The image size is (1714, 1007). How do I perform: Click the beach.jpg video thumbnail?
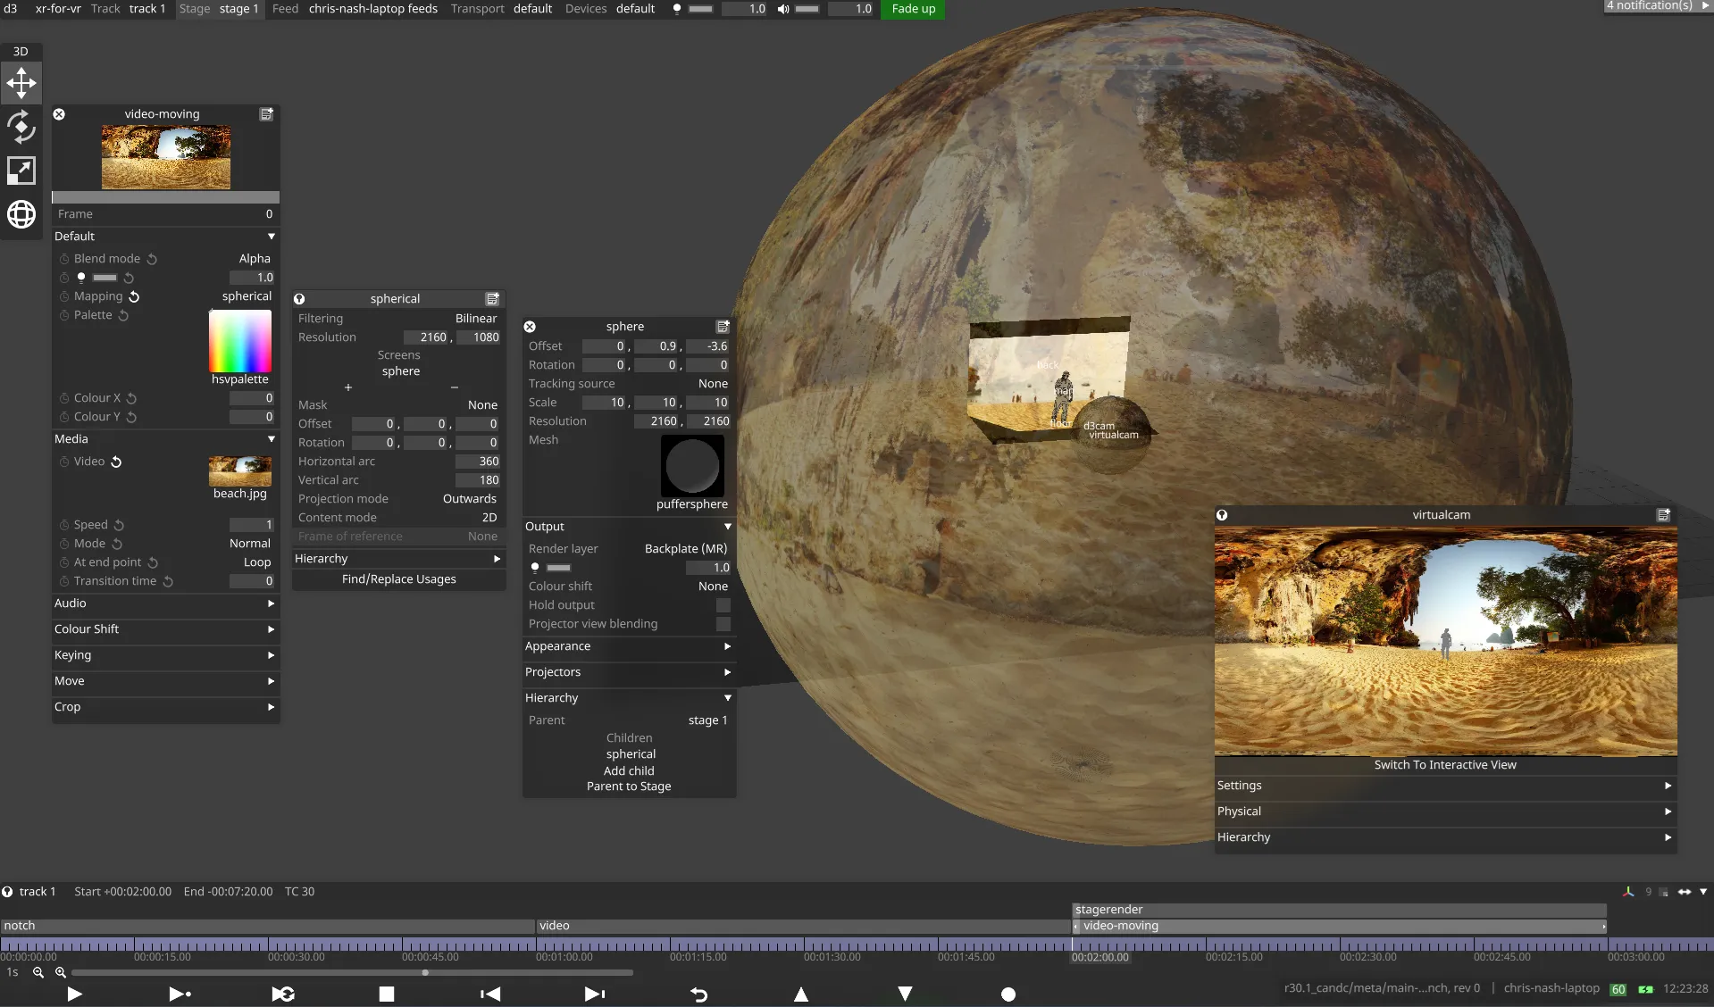[x=239, y=470]
